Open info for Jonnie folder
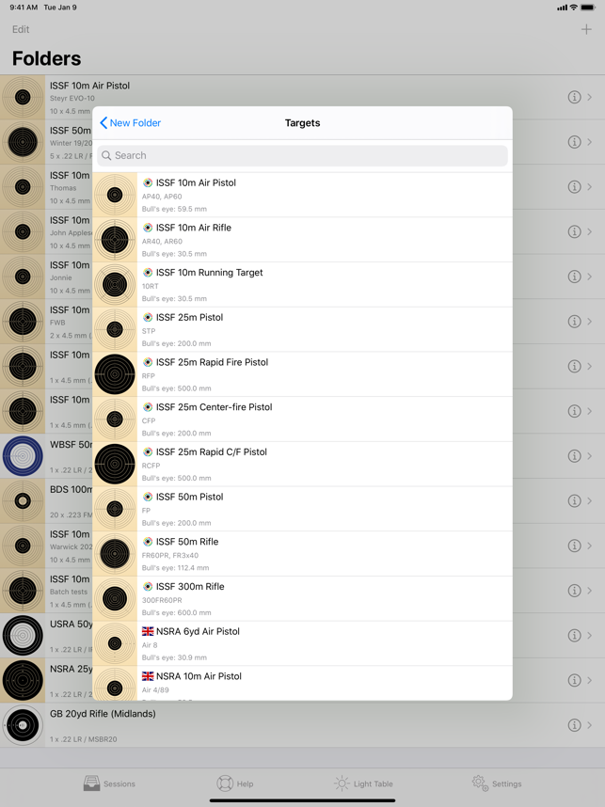This screenshot has width=605, height=807. (574, 277)
